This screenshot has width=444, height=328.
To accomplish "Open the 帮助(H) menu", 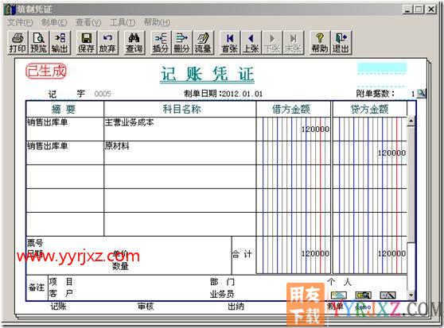I will tap(157, 22).
